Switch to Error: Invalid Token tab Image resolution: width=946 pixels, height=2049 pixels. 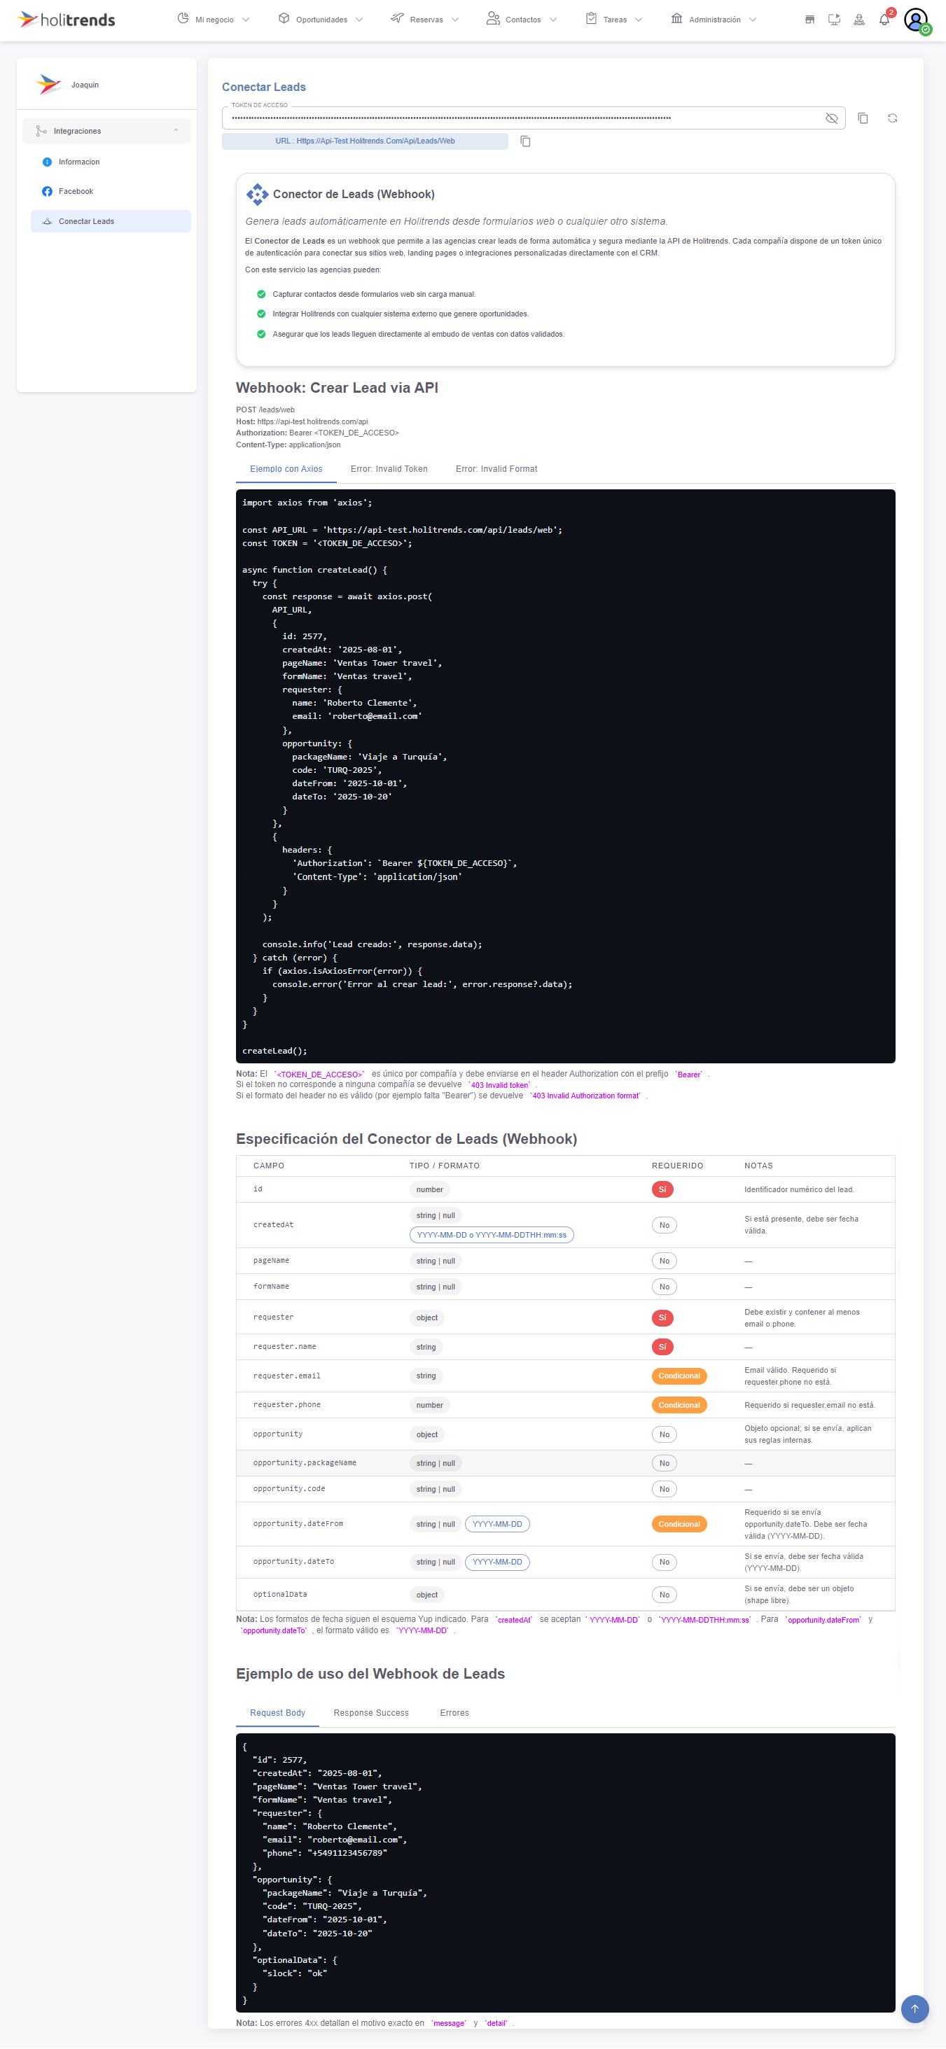click(x=389, y=468)
